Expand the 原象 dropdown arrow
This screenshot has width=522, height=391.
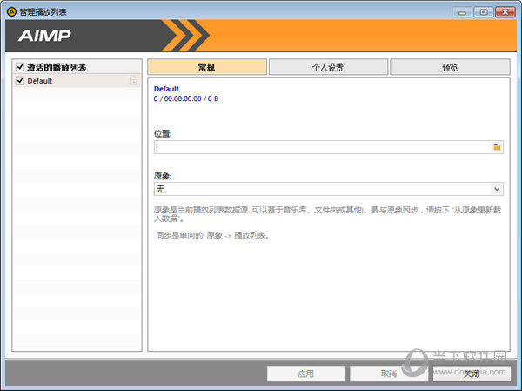(497, 189)
